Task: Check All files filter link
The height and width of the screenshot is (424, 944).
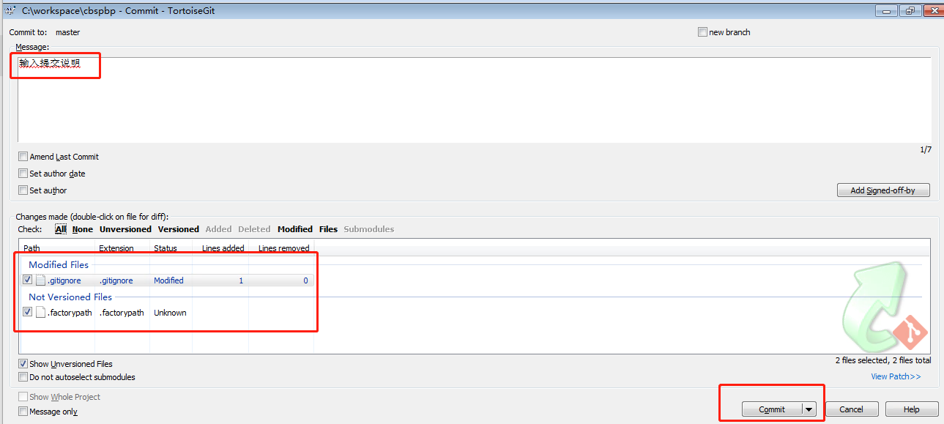Action: pyautogui.click(x=61, y=229)
